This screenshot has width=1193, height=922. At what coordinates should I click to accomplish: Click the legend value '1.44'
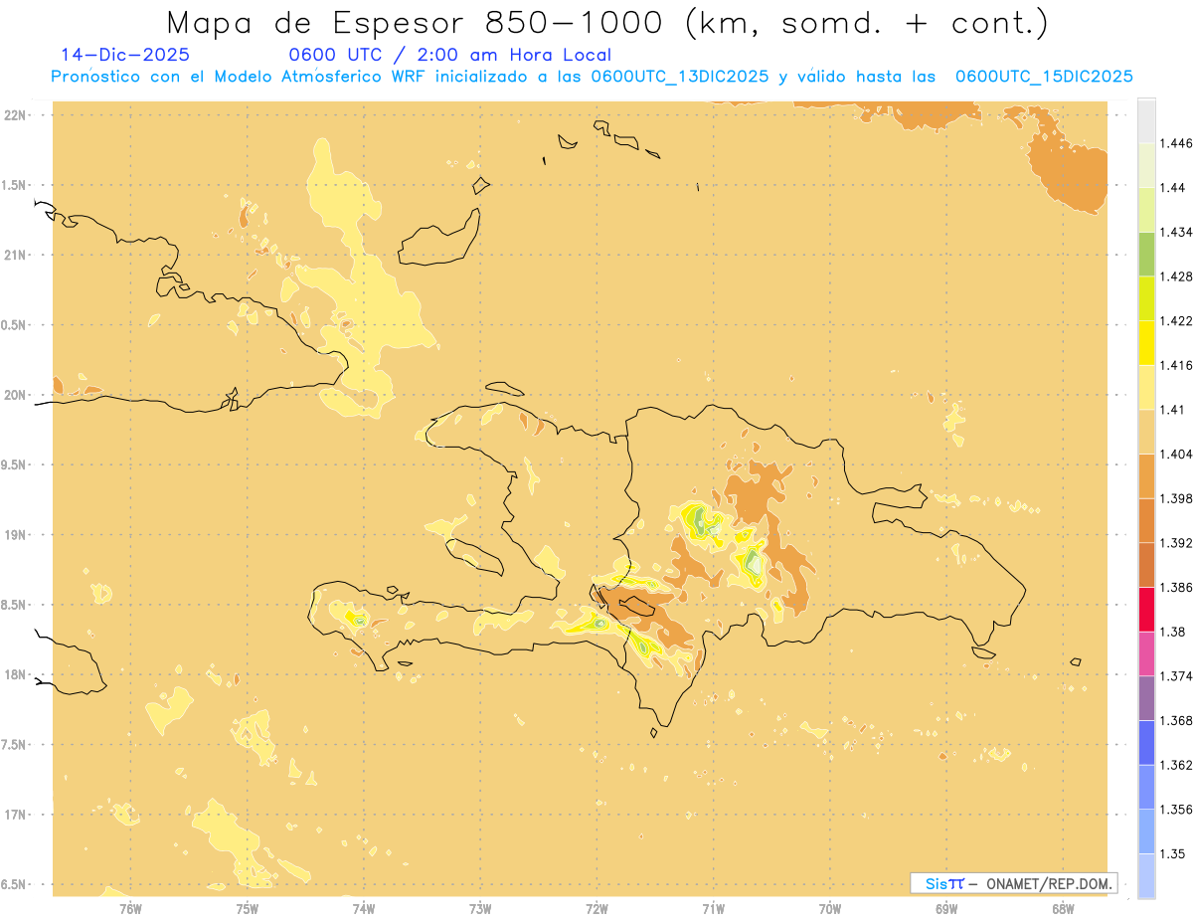(x=1171, y=188)
